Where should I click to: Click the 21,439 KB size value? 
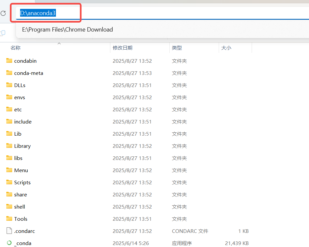tap(237, 243)
